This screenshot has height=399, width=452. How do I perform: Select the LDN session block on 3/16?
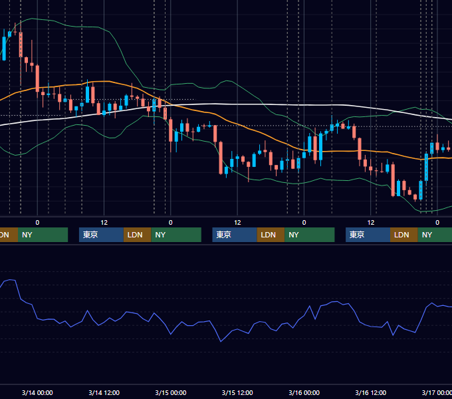click(404, 235)
